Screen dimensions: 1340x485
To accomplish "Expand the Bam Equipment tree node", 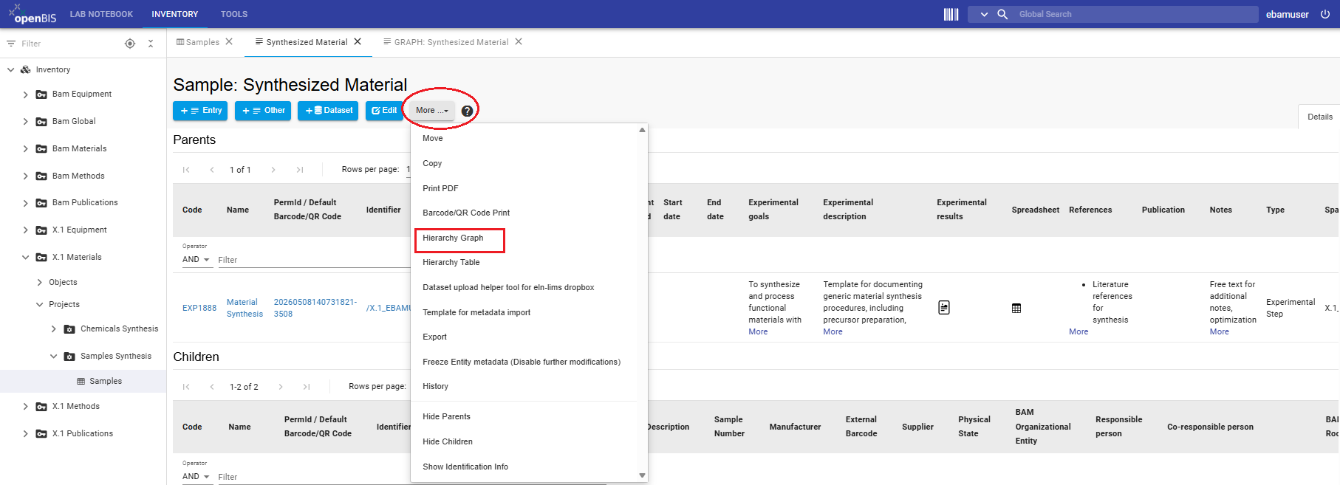I will [25, 94].
